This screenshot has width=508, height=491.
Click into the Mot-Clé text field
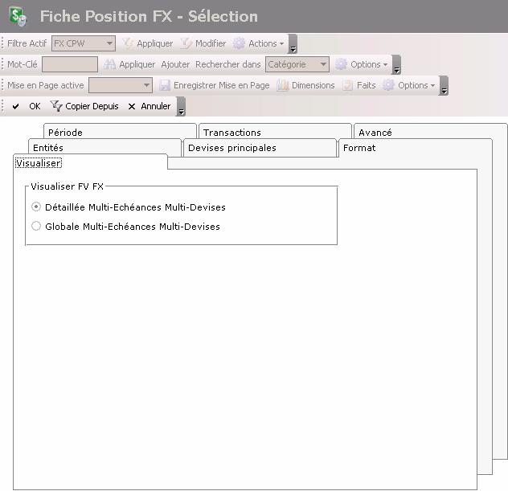(x=69, y=64)
